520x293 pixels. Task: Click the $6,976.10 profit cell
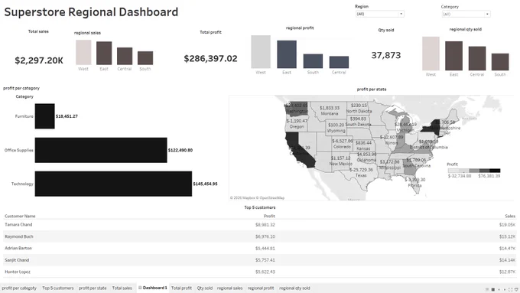pyautogui.click(x=265, y=236)
